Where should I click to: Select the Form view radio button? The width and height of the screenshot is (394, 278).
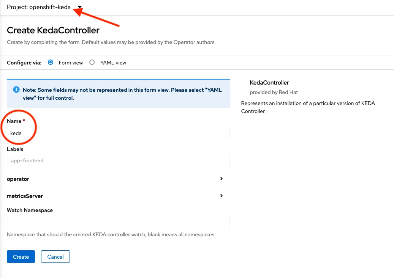coord(51,62)
